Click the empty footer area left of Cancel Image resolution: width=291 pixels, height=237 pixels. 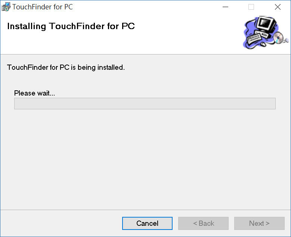(x=60, y=223)
